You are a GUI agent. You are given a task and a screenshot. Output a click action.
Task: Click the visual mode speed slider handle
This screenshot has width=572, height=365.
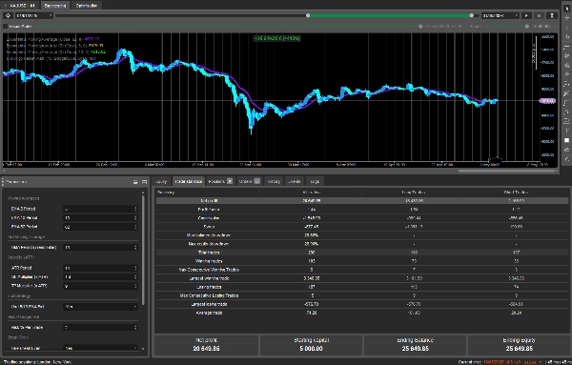tap(527, 27)
